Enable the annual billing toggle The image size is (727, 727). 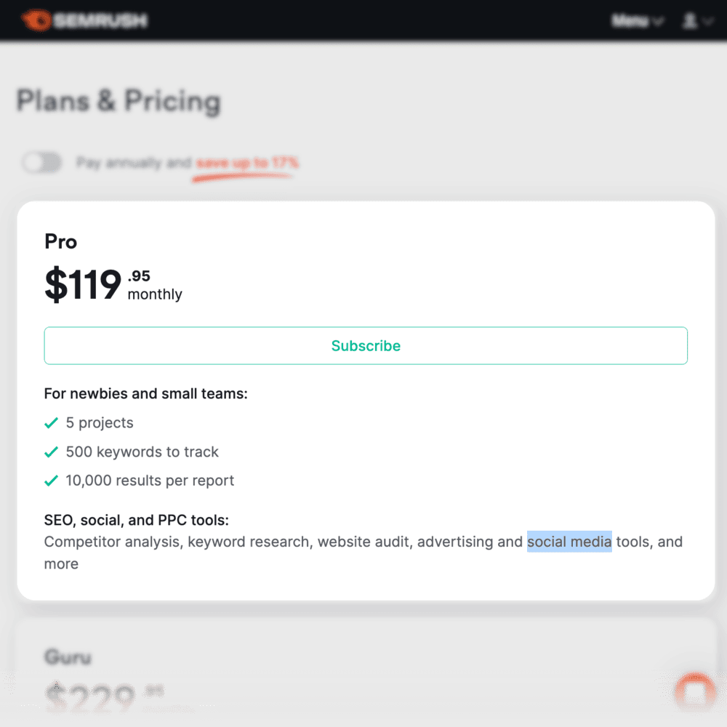coord(41,162)
